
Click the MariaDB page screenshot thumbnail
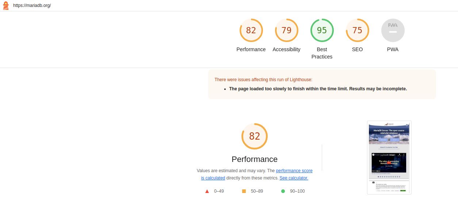(389, 157)
